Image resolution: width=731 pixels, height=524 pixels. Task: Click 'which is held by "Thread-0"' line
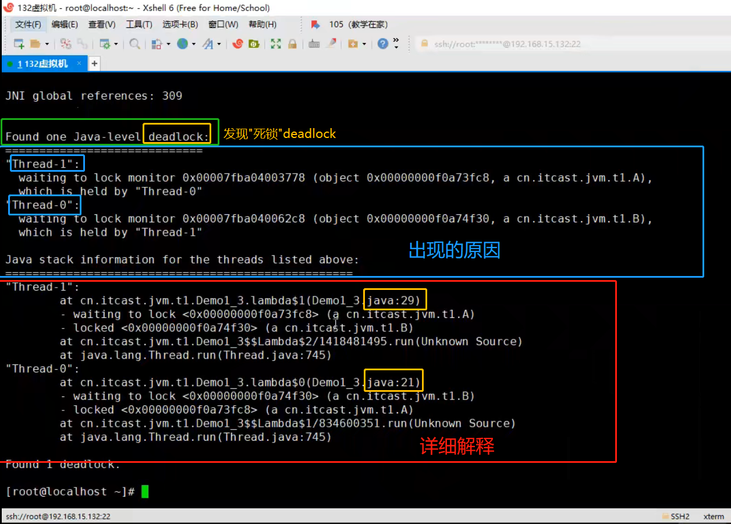(x=111, y=191)
